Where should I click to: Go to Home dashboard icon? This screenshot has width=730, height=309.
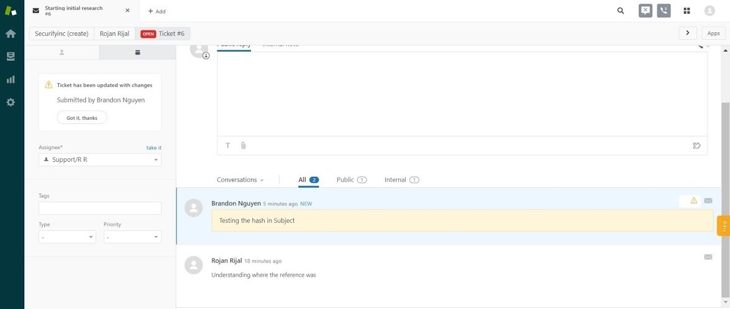11,34
